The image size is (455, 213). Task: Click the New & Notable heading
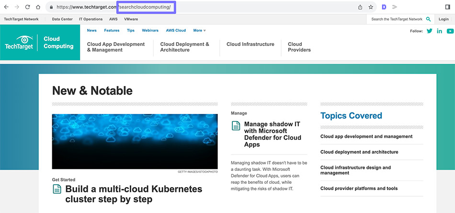tap(92, 91)
